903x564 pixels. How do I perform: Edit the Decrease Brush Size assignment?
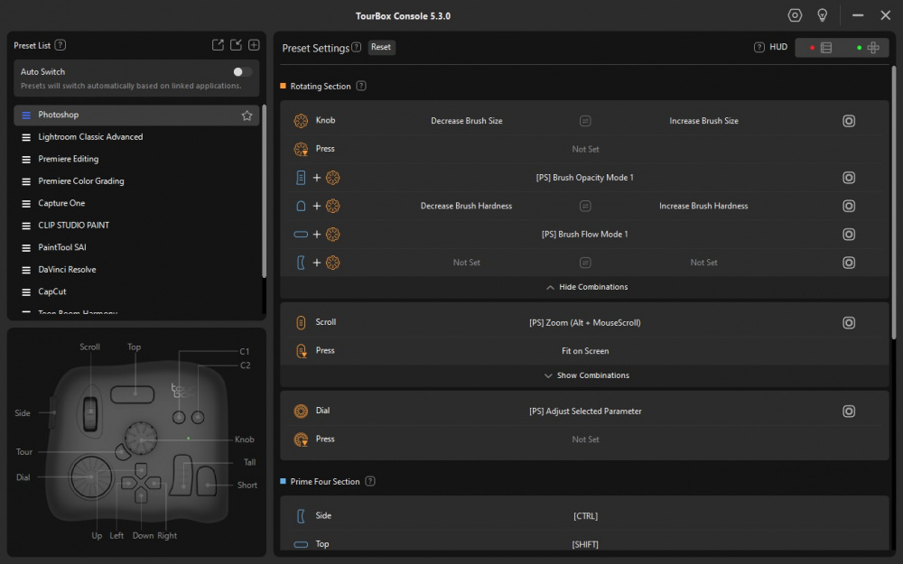467,121
